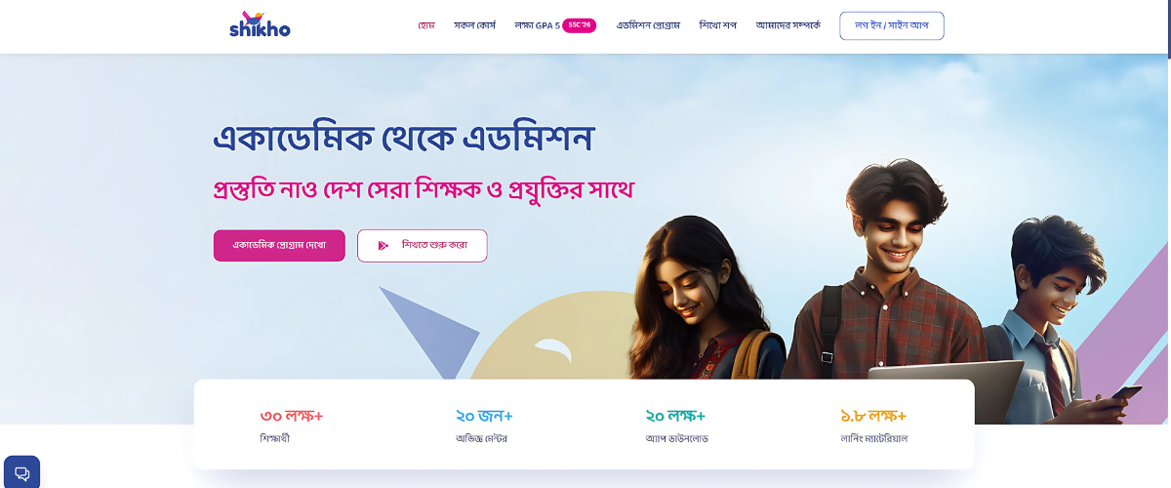
Task: Go to এডমিশন প্রোগ্রাম page
Action: [648, 25]
